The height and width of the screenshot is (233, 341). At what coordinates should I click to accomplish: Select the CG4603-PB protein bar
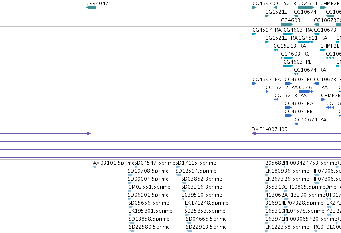coord(288,116)
